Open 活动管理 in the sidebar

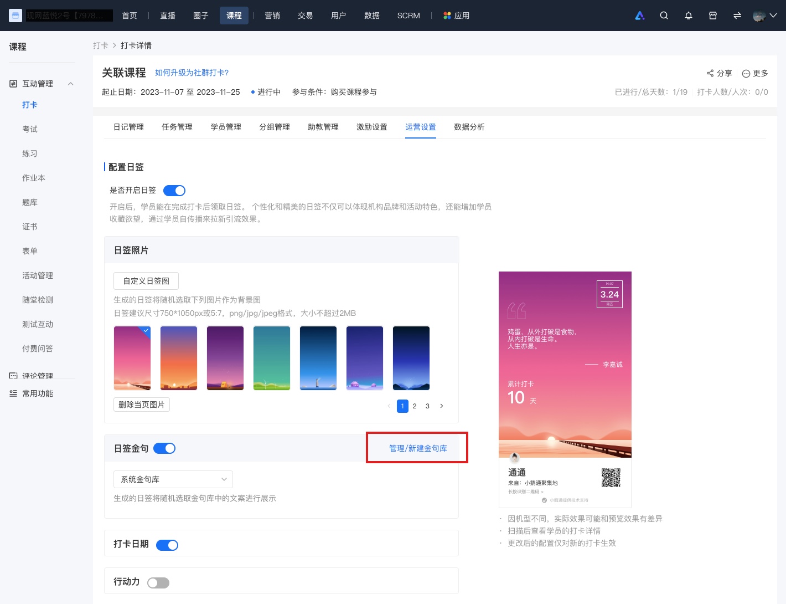[38, 275]
